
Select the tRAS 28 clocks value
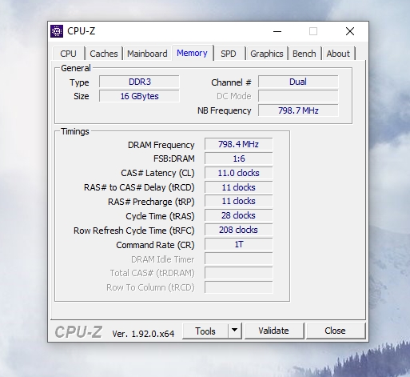239,215
